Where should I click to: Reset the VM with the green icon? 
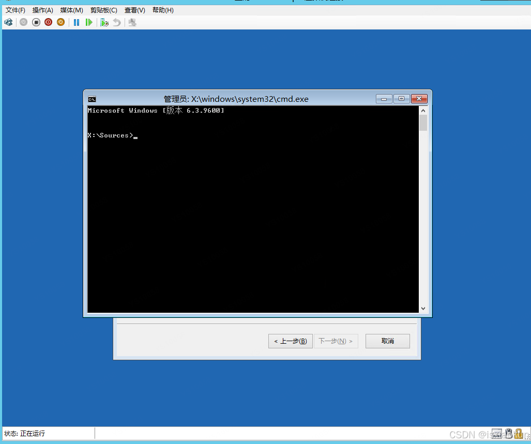tap(88, 22)
